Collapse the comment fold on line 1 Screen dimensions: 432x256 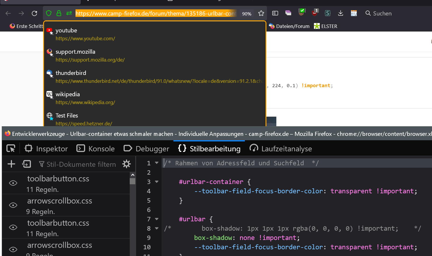point(157,163)
